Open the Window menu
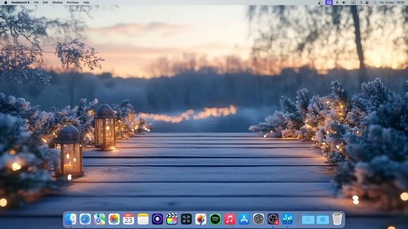408x229 pixels. pyautogui.click(x=57, y=3)
